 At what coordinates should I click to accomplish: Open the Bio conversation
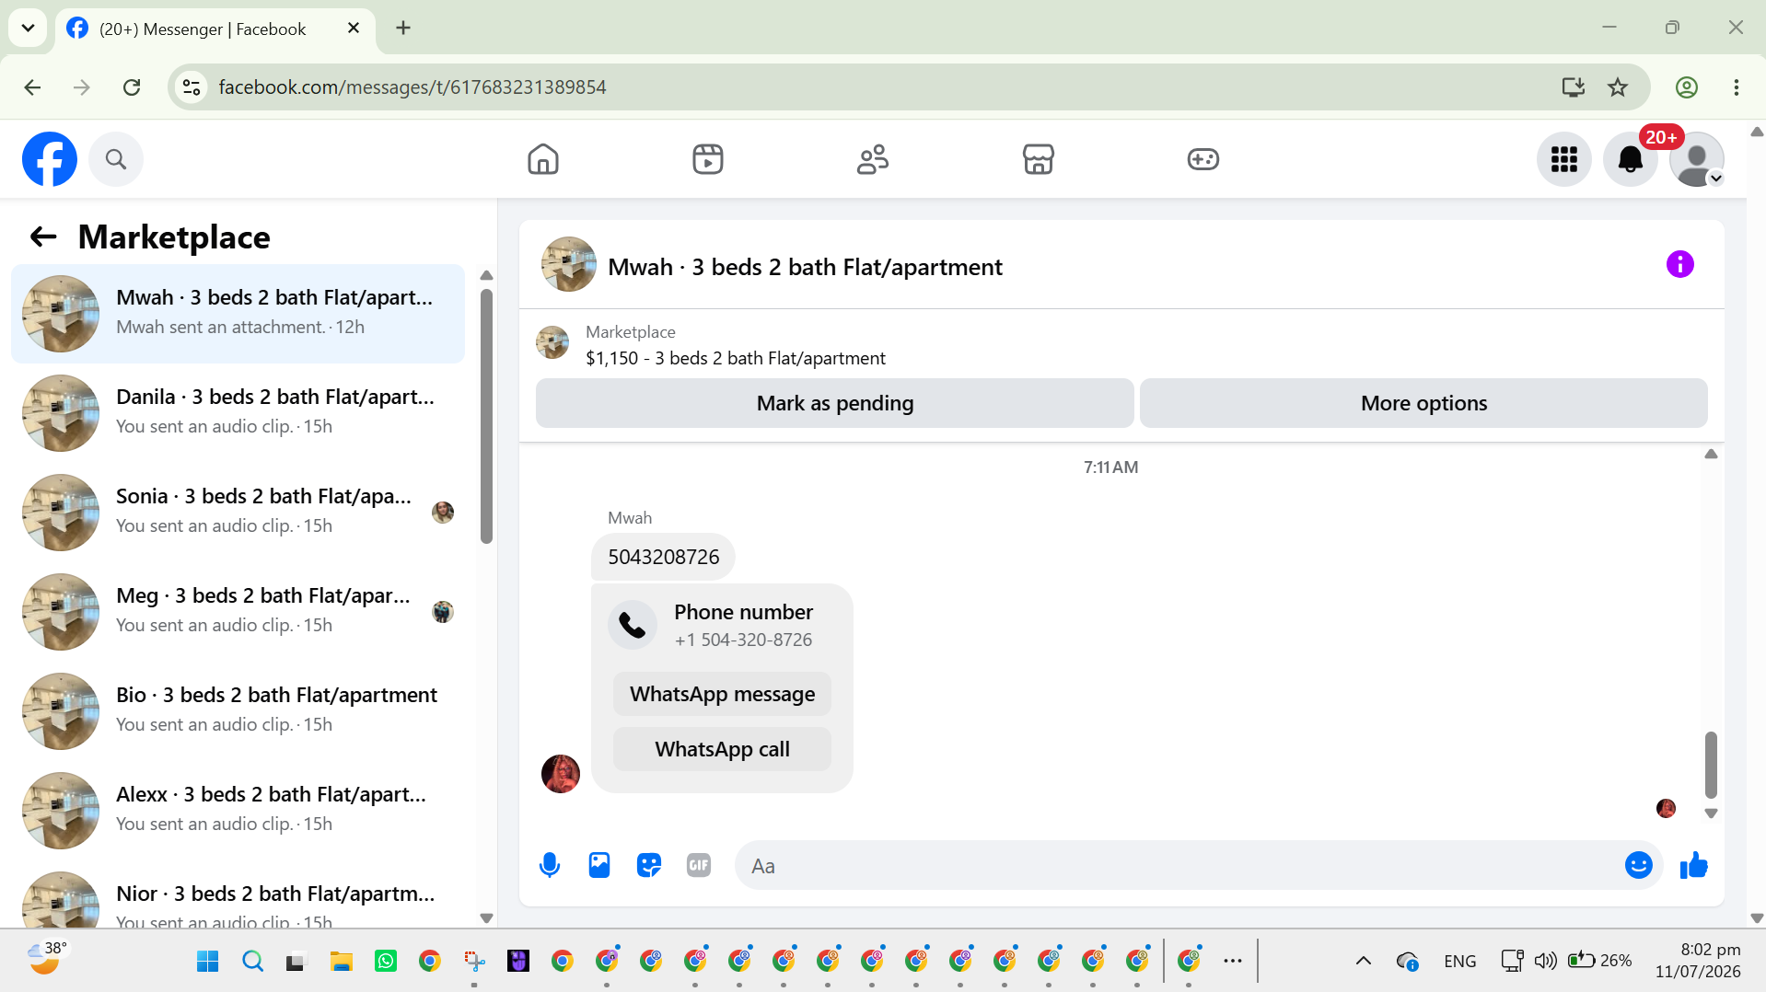coord(238,711)
